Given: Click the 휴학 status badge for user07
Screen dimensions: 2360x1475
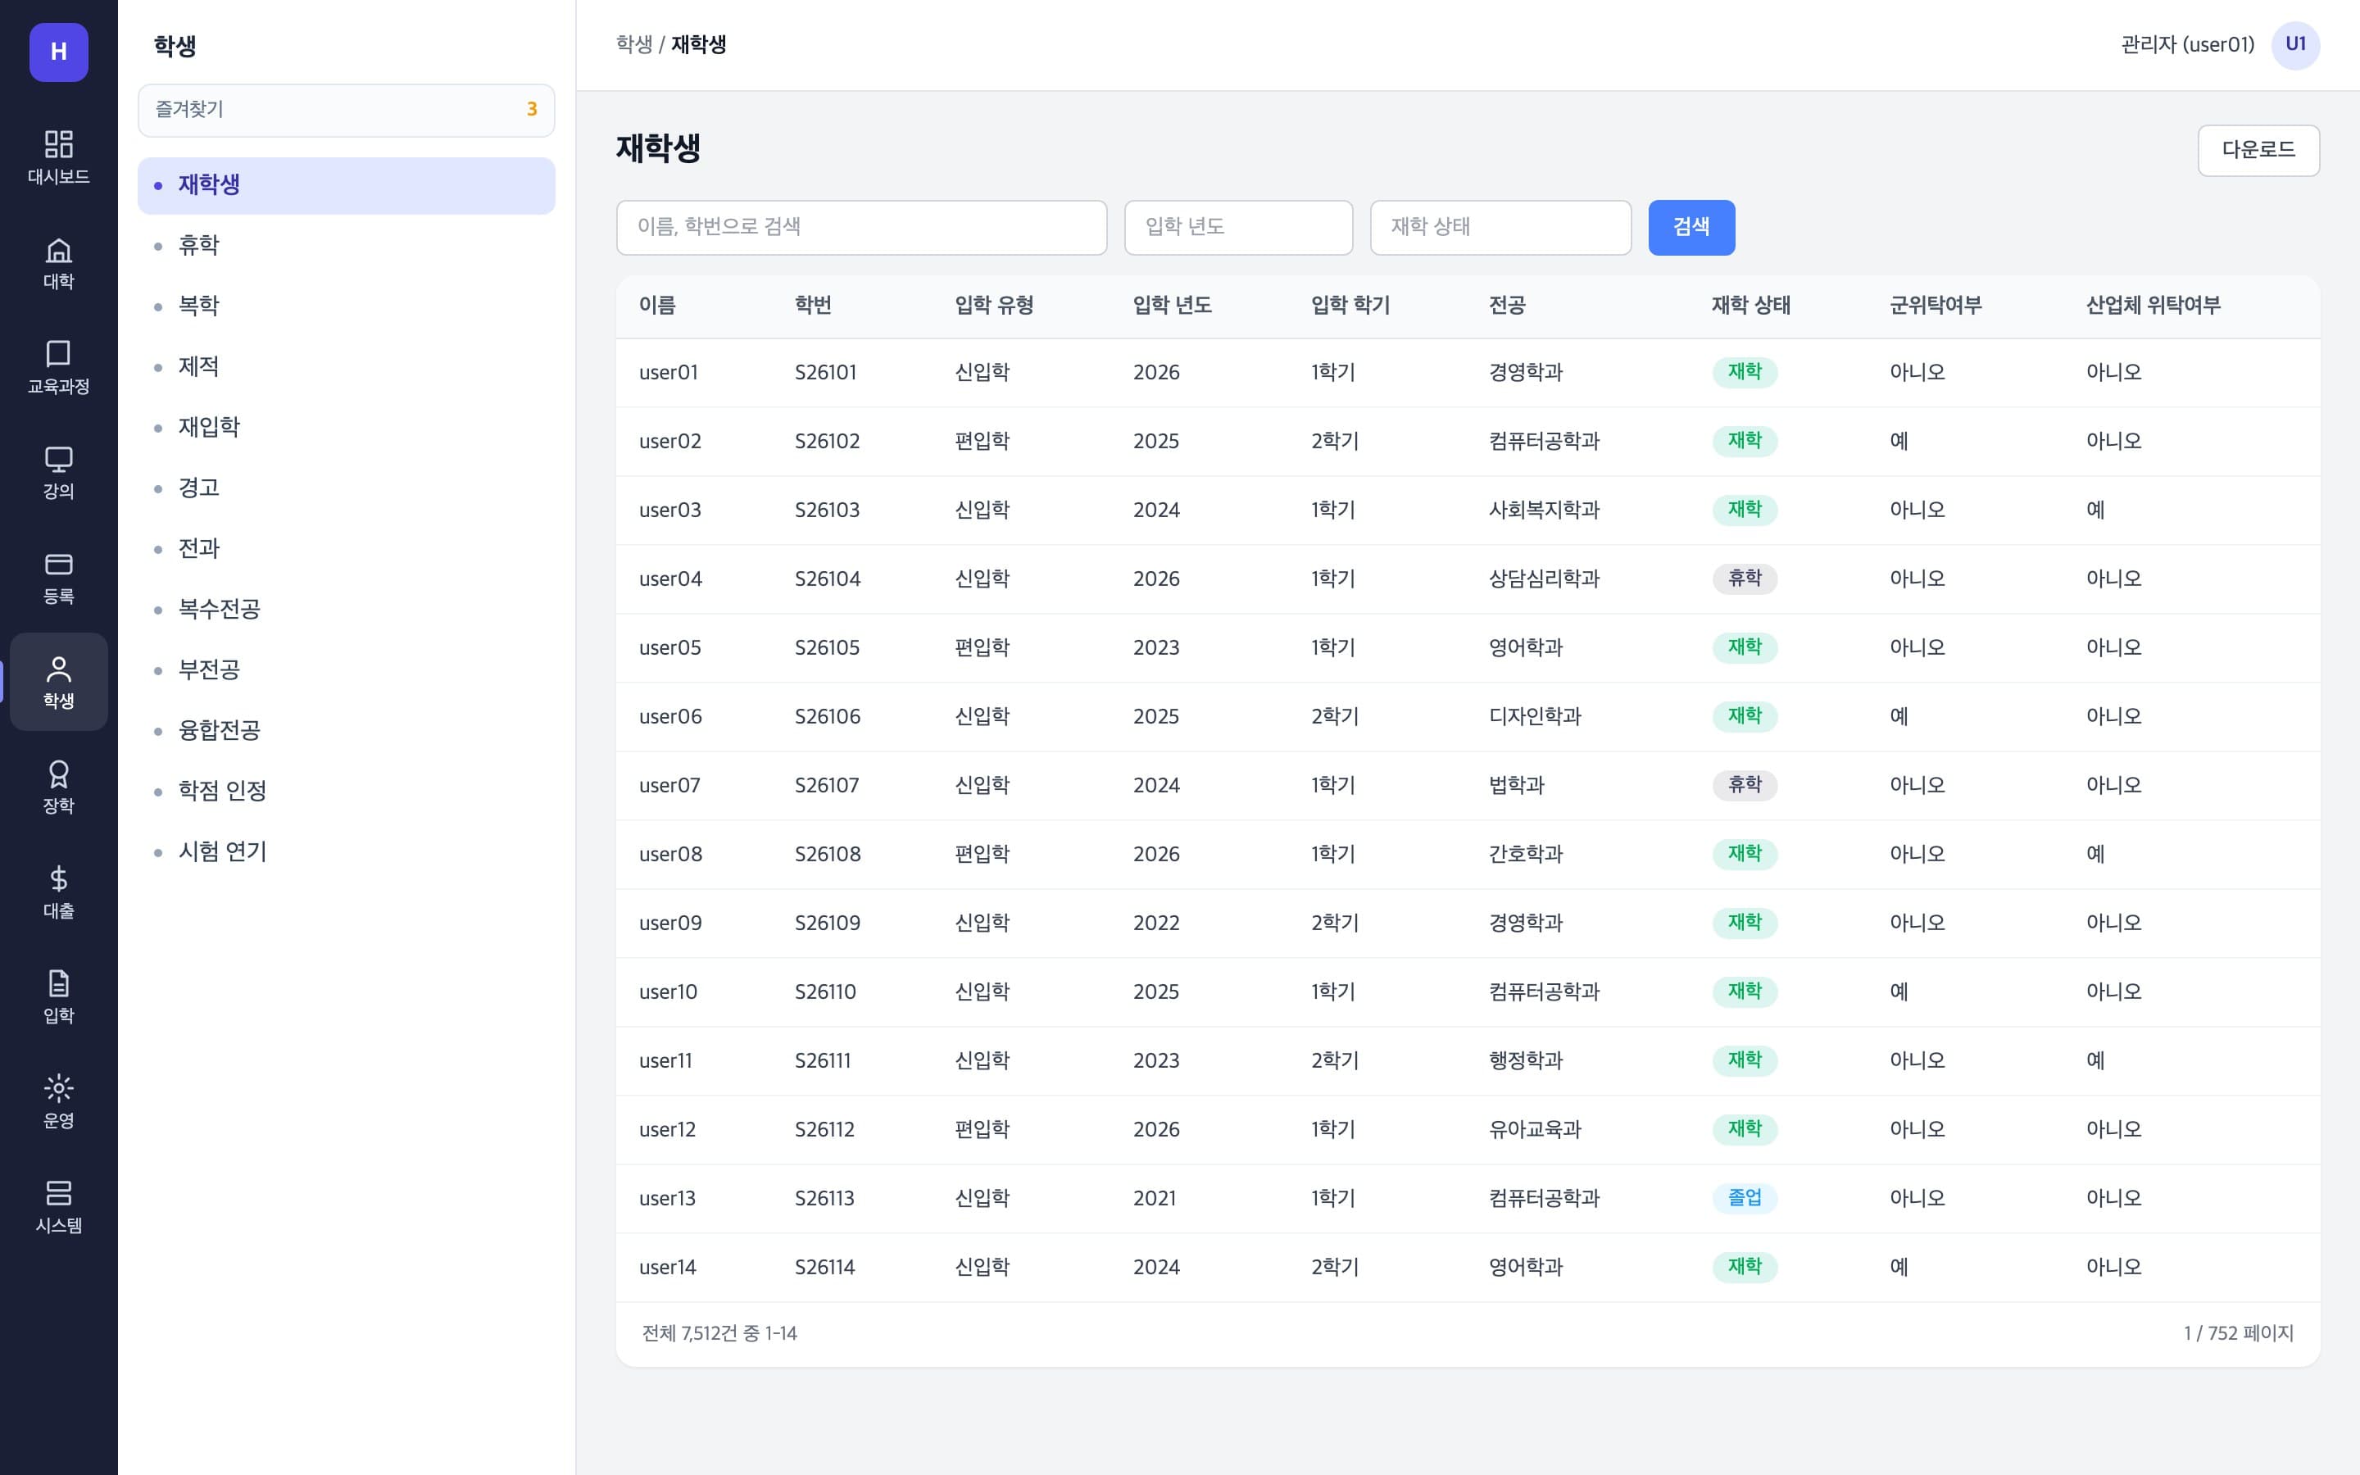Looking at the screenshot, I should [x=1745, y=785].
